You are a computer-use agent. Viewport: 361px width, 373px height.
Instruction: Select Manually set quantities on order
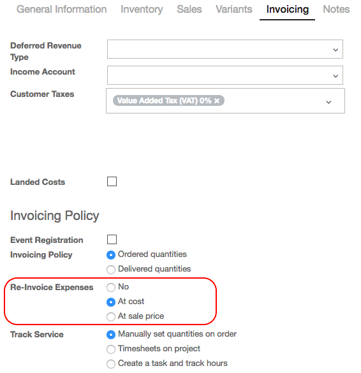111,335
